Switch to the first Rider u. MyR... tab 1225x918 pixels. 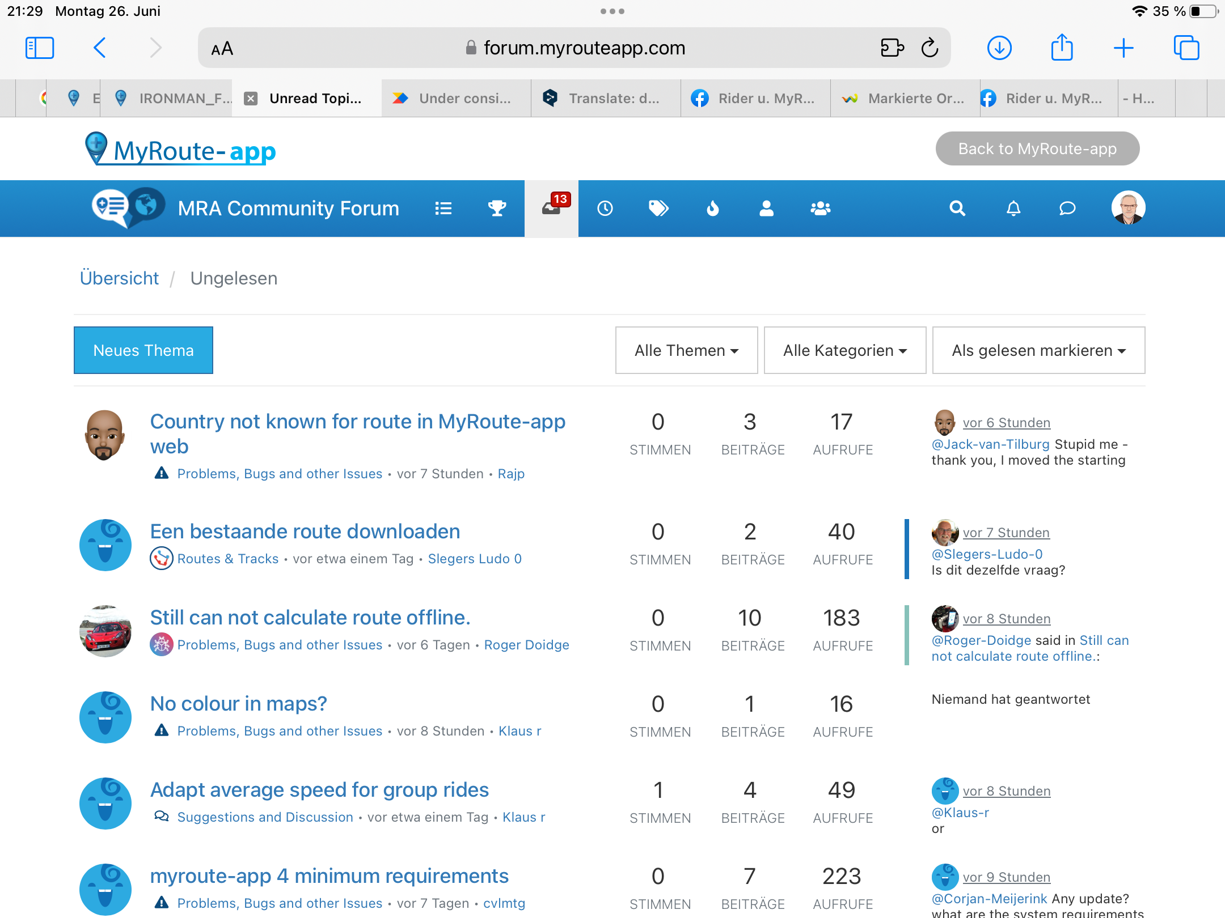[755, 99]
